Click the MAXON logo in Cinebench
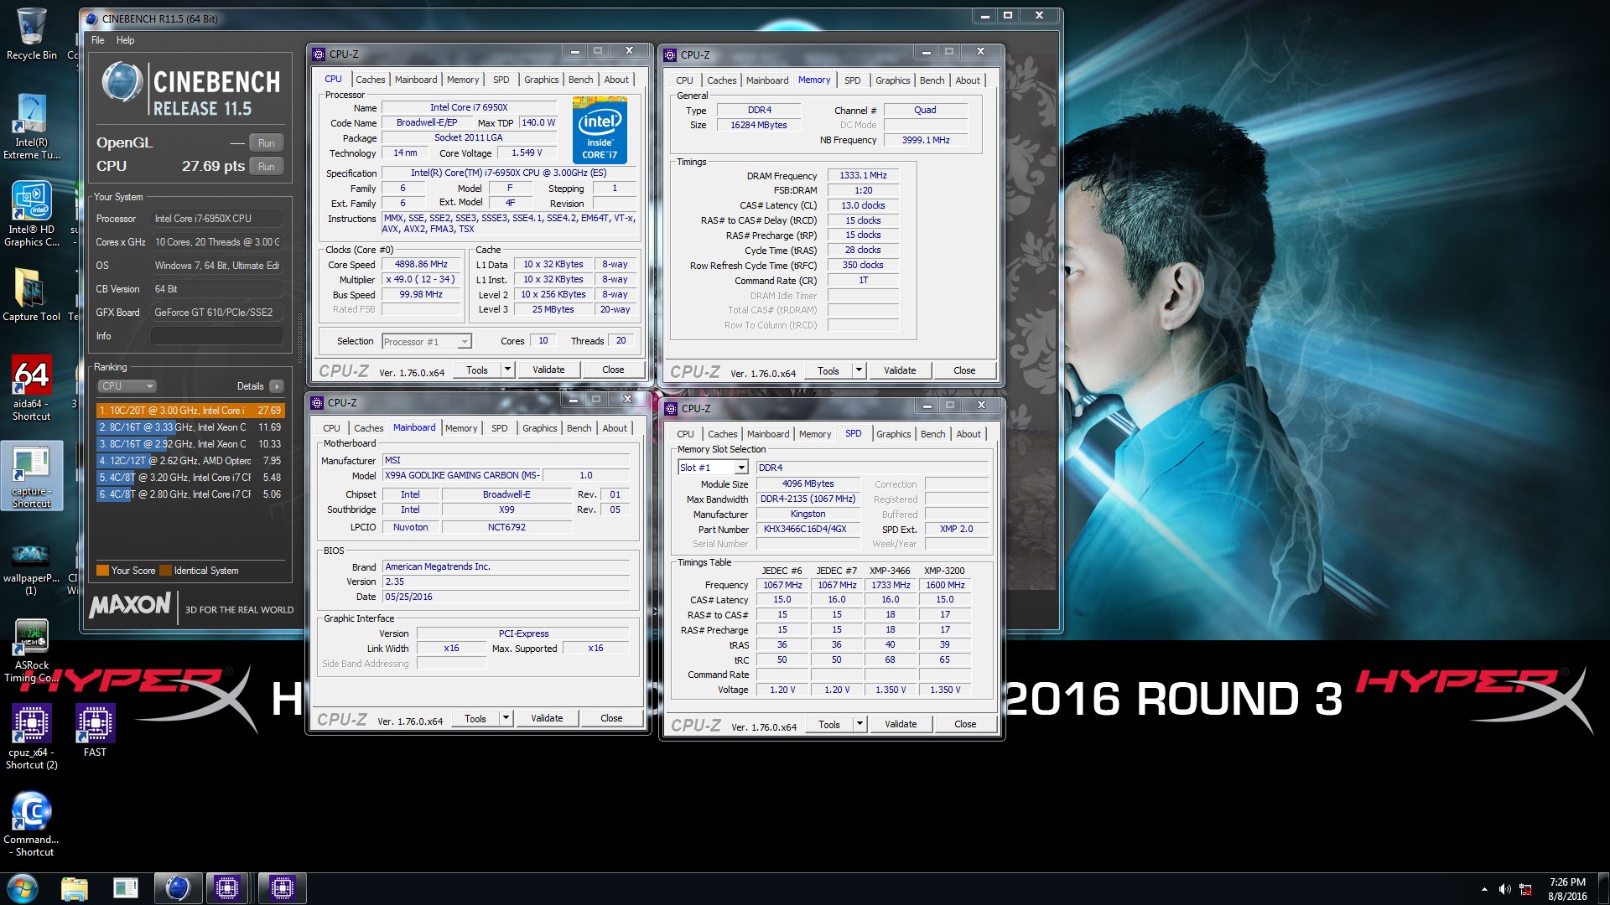This screenshot has height=905, width=1610. pyautogui.click(x=130, y=605)
